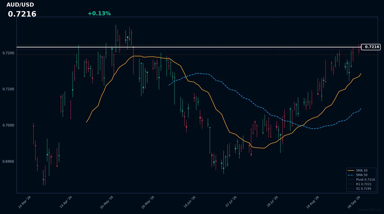Click the large 0.7216 price readout
Screen dimensions: 384x214
tap(22, 14)
